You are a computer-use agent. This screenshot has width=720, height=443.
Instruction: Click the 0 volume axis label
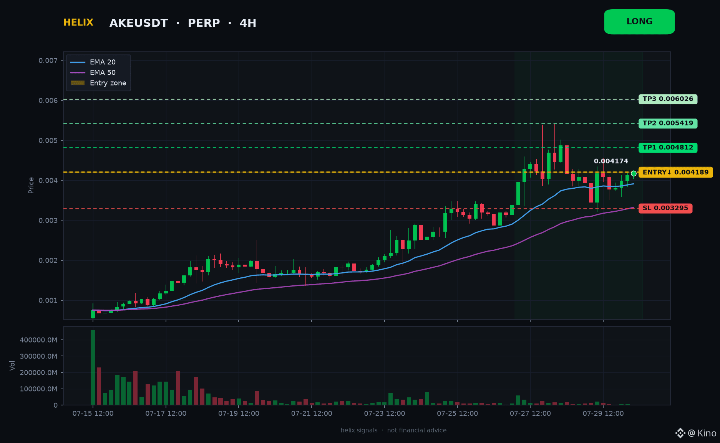(x=56, y=405)
